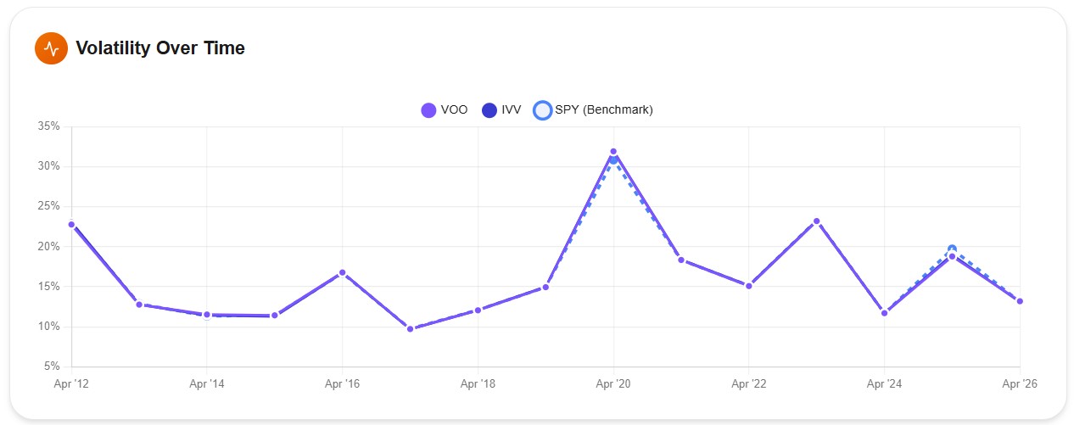The image size is (1074, 425).
Task: Click the blue SPY marker at Apr '25
Action: point(952,249)
